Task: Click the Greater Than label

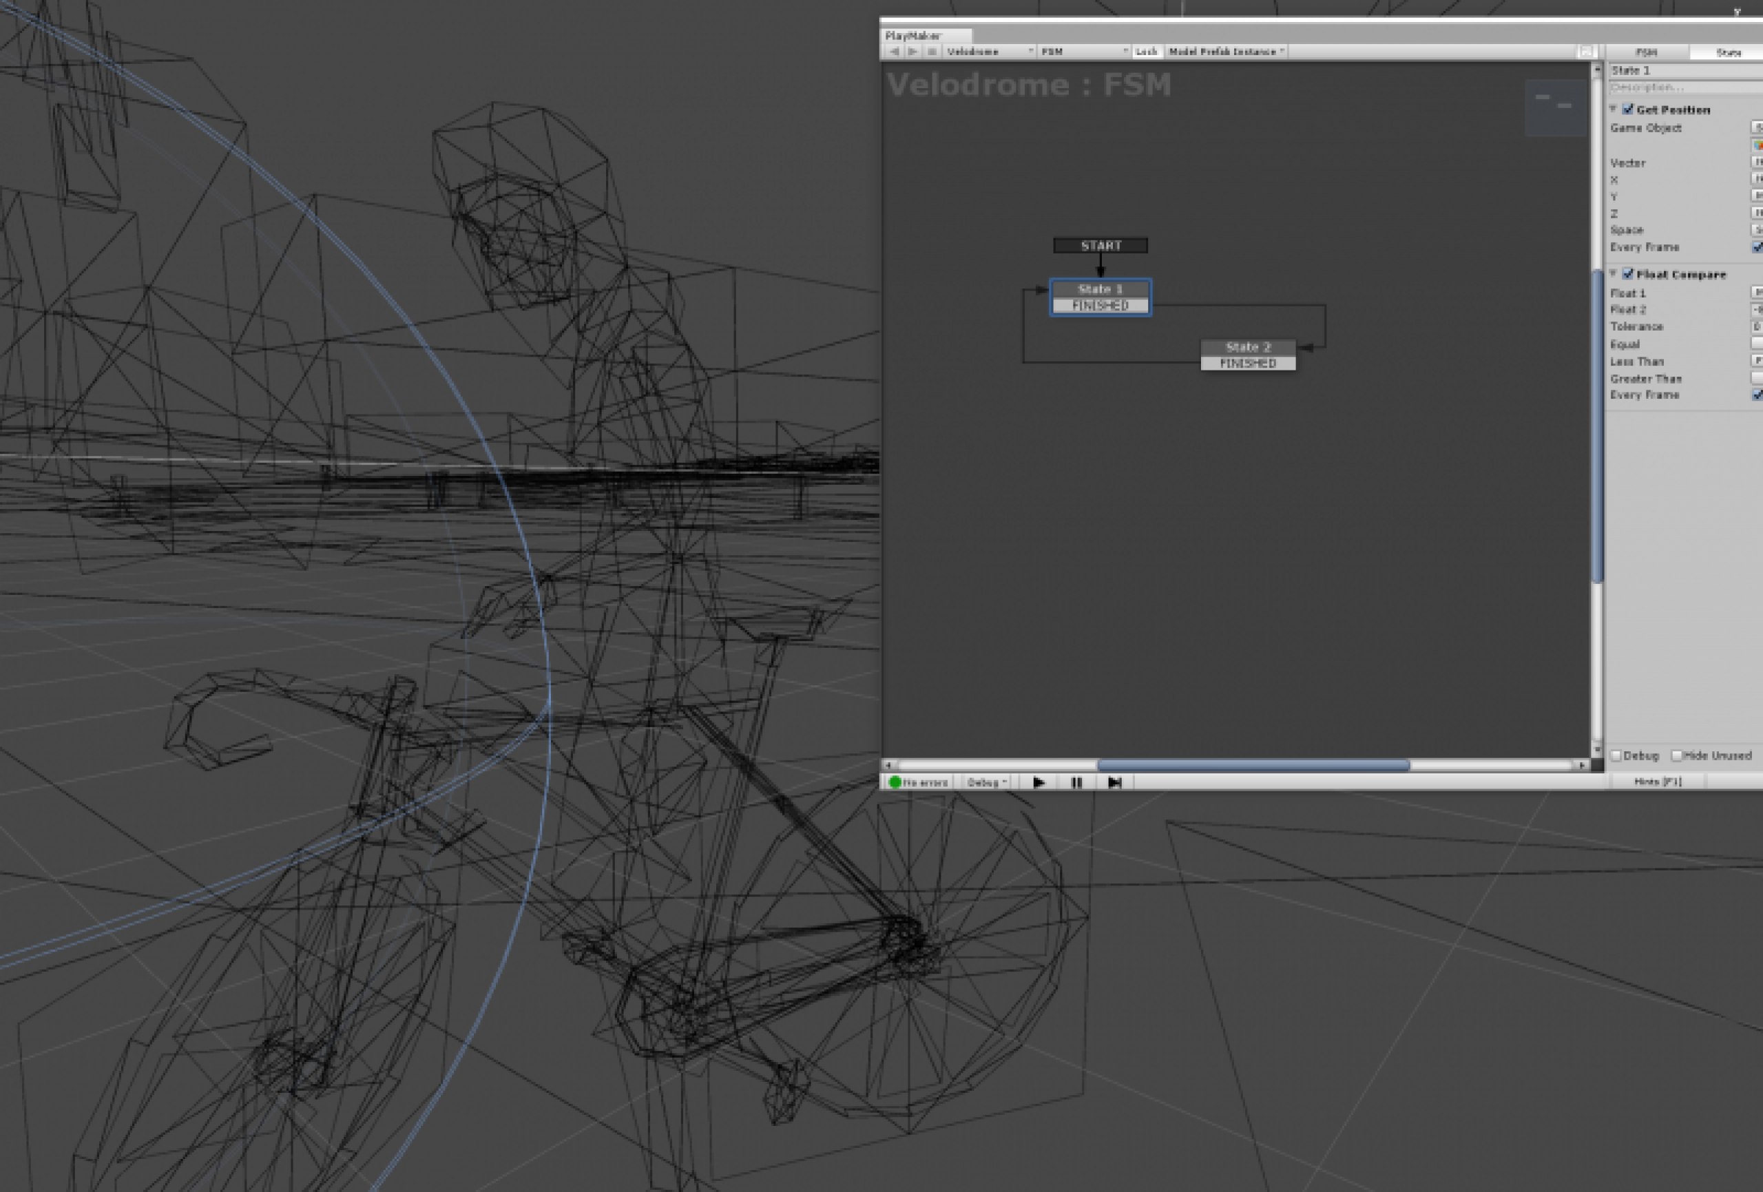Action: point(1645,379)
